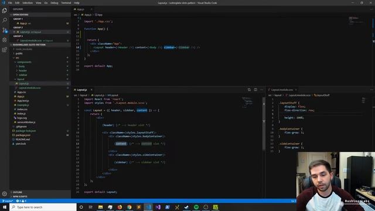Open the Selection menu
This screenshot has width=375, height=211.
tap(28, 3)
